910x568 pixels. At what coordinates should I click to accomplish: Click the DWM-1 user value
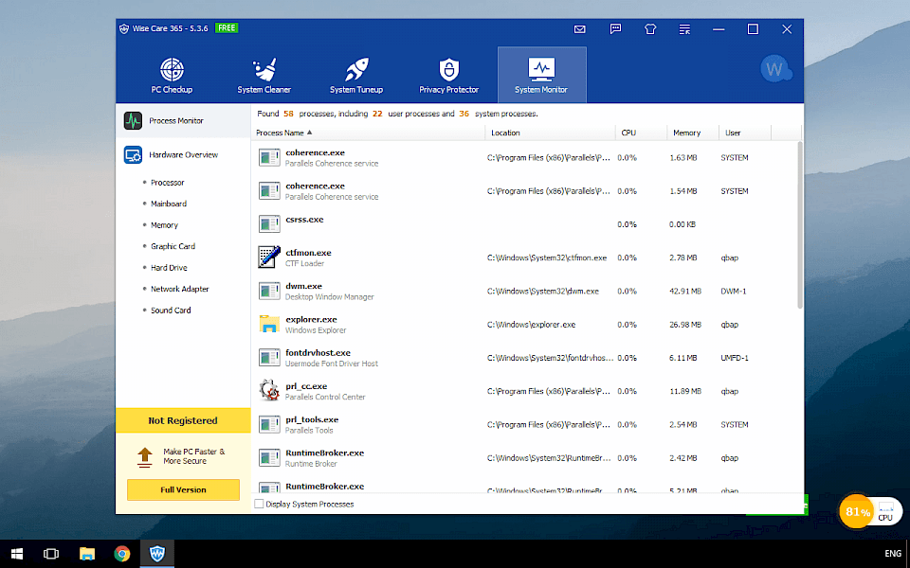coord(734,291)
